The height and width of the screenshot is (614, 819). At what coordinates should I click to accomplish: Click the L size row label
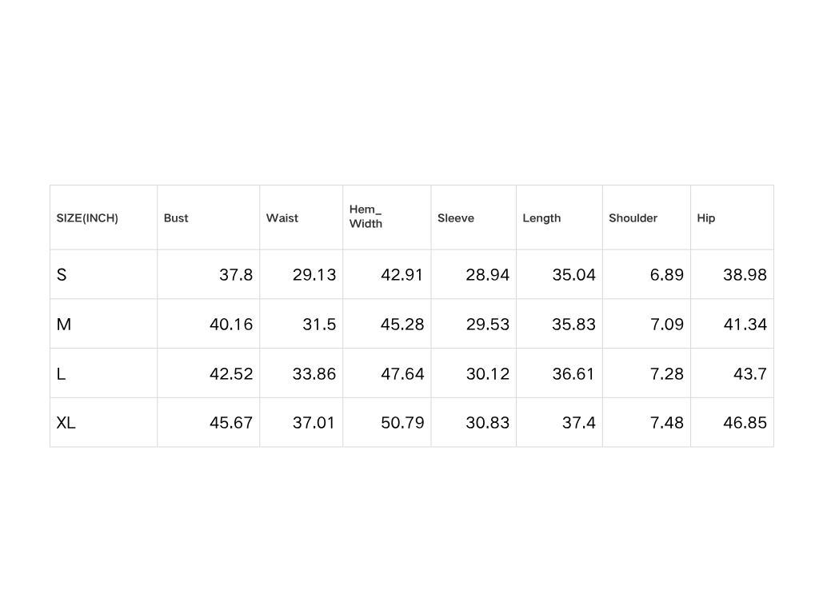click(x=61, y=373)
